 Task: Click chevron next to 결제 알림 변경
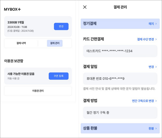click(x=156, y=67)
